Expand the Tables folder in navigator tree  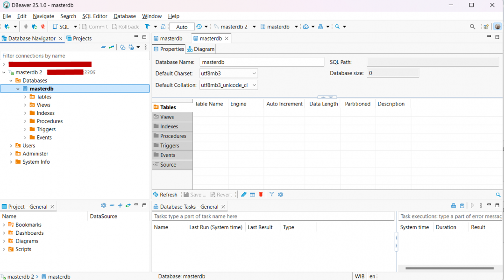tap(25, 97)
